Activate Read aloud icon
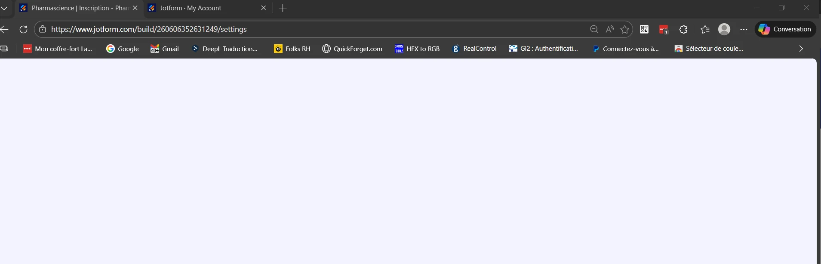The height and width of the screenshot is (264, 821). pyautogui.click(x=610, y=29)
